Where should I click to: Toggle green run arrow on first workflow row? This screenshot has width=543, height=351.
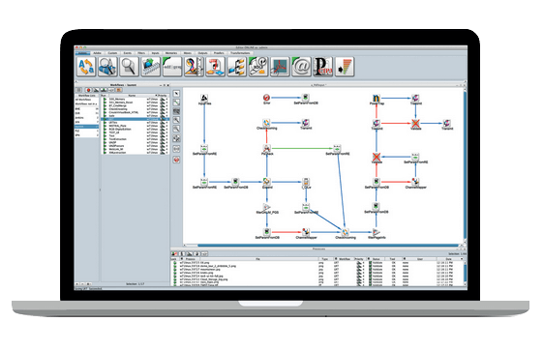105,100
